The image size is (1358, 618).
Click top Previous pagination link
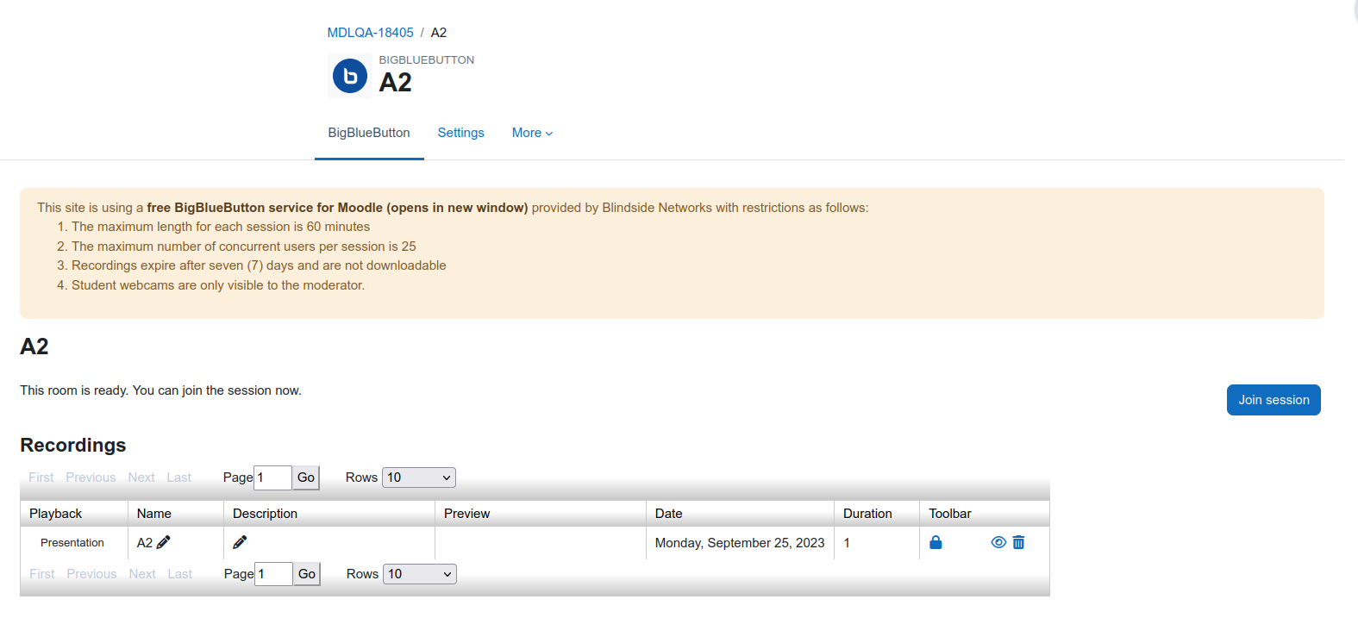[x=91, y=478]
